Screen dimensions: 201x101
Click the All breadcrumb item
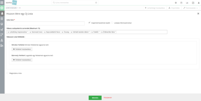point(20,8)
